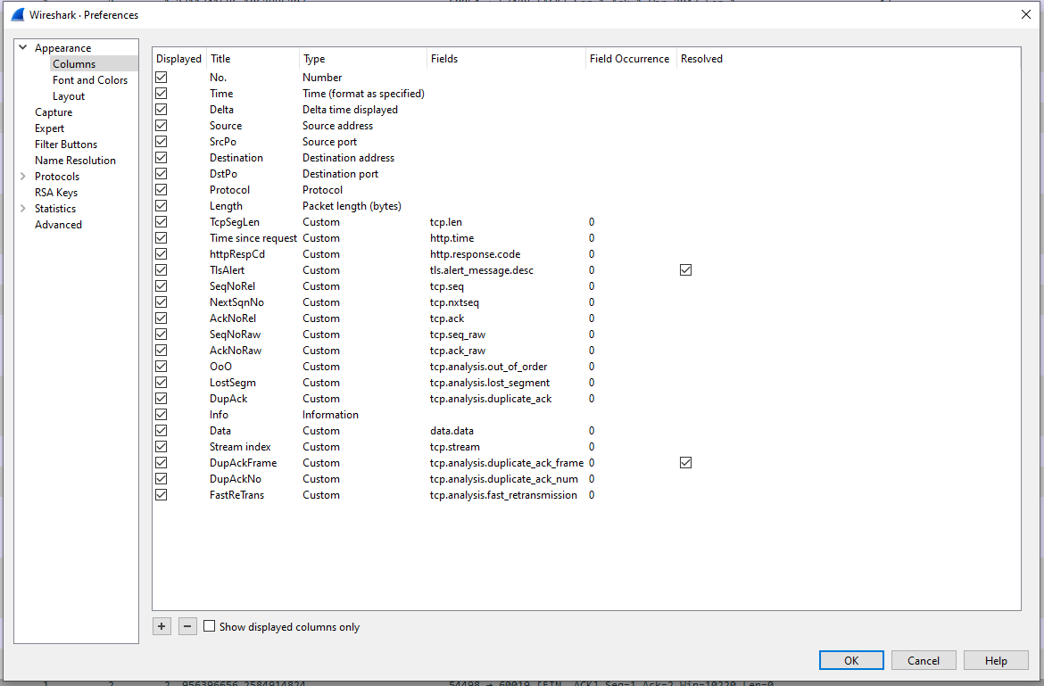Open Font and Colors preferences
The height and width of the screenshot is (686, 1044).
[89, 80]
